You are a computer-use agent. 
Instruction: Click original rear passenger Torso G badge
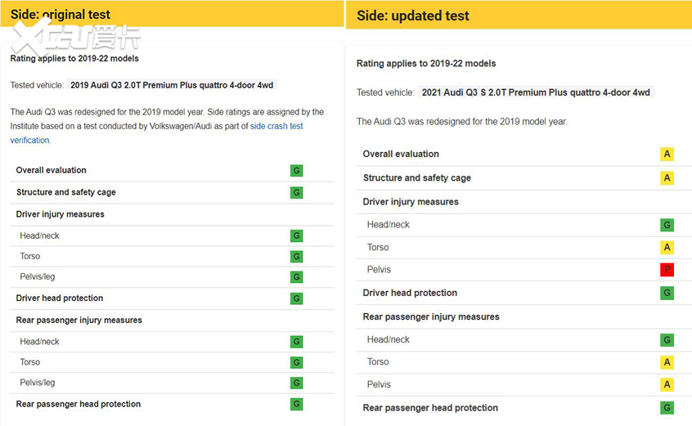[297, 362]
